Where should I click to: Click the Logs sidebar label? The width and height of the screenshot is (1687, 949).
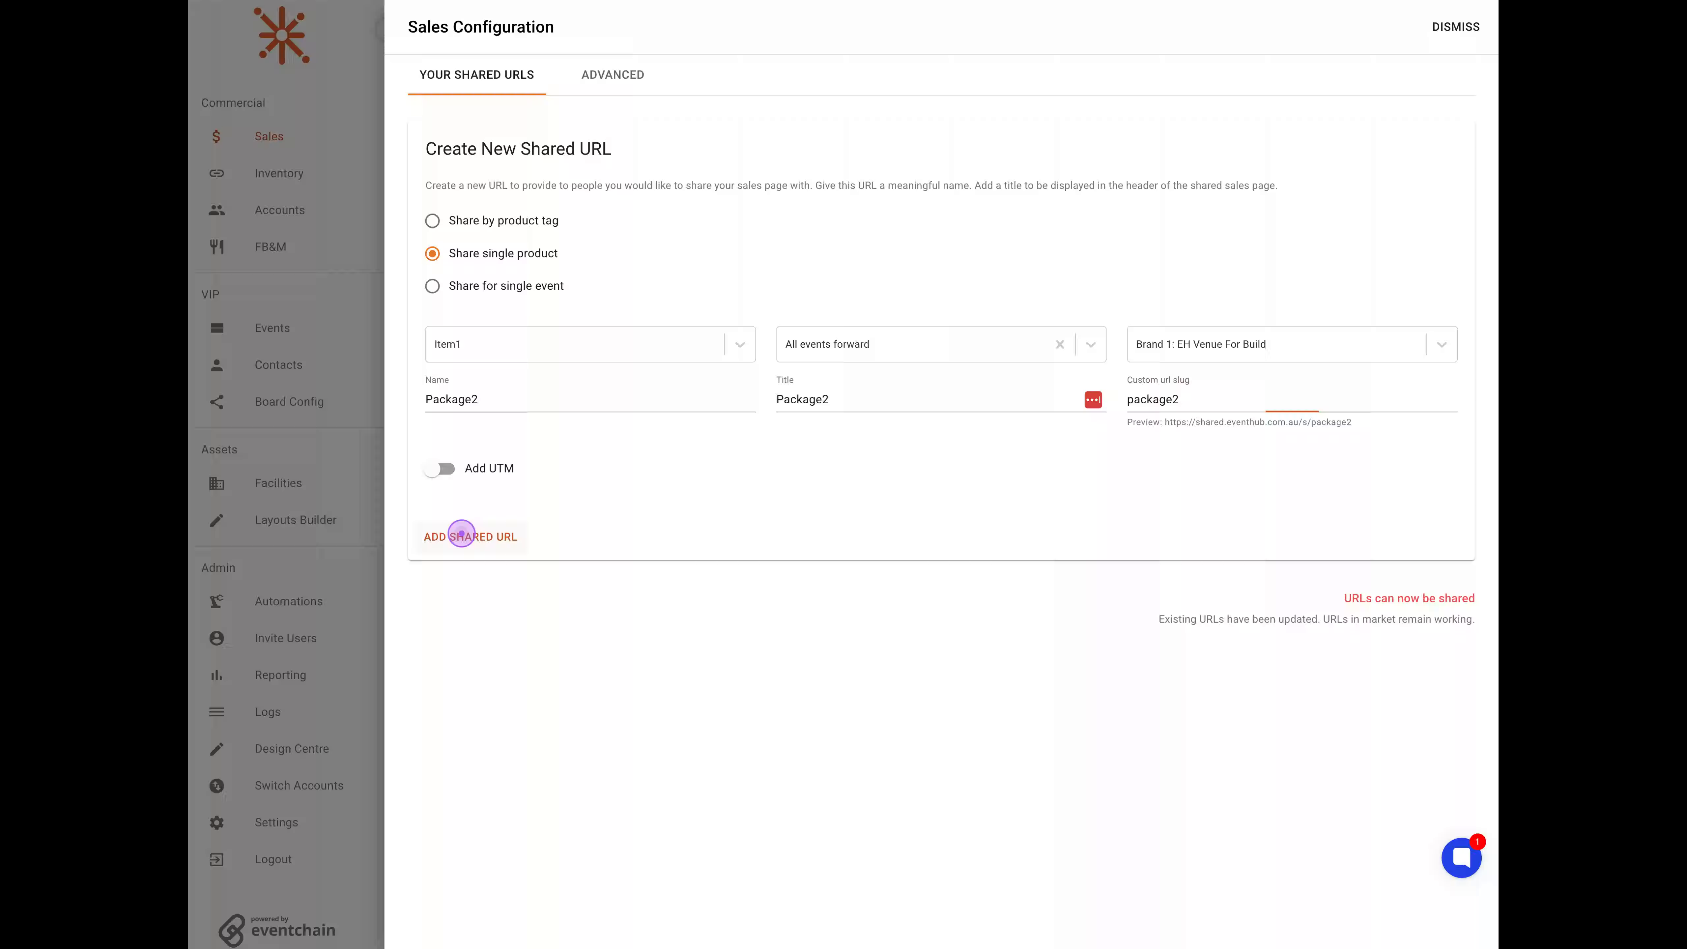point(267,712)
